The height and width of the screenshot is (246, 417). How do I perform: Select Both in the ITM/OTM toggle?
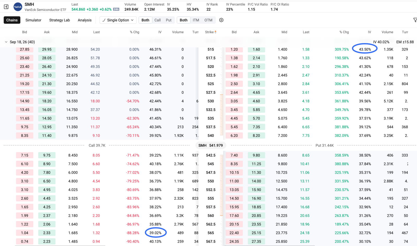(x=183, y=20)
